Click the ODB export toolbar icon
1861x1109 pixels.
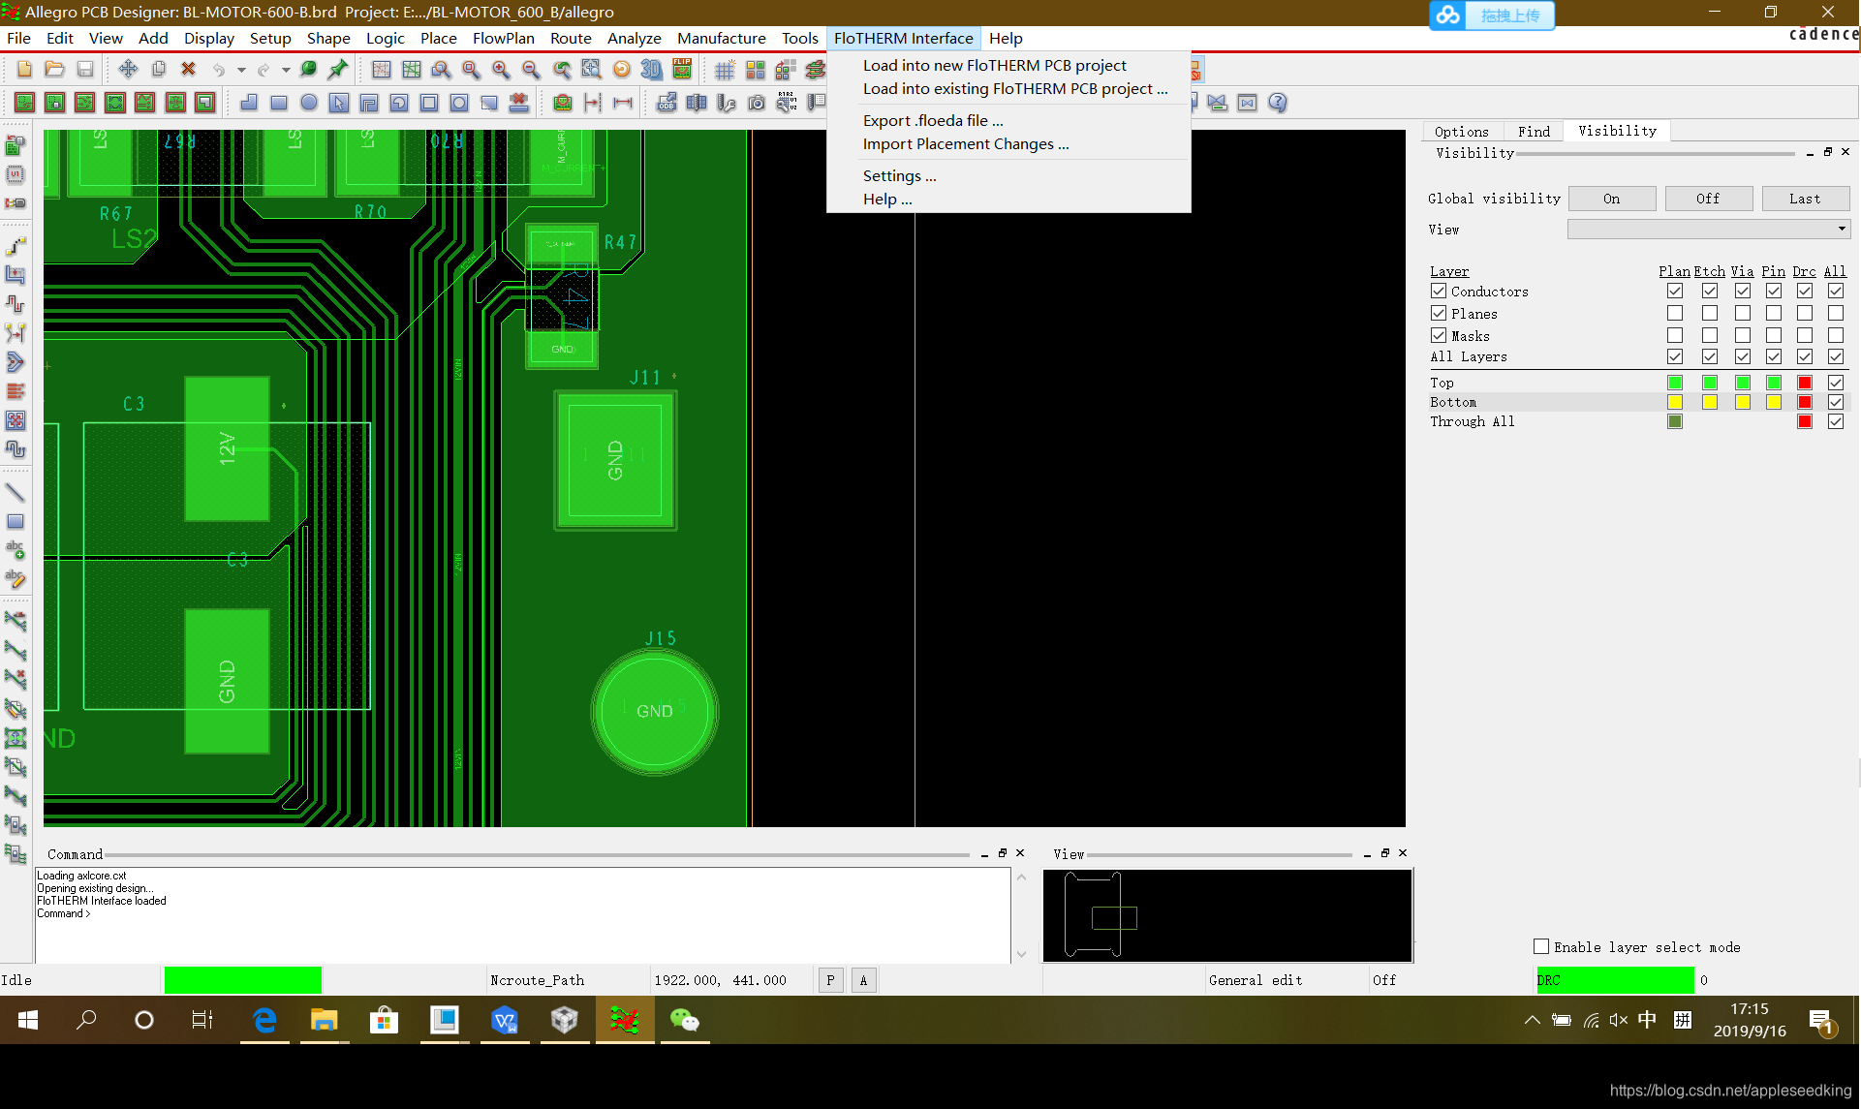[667, 103]
